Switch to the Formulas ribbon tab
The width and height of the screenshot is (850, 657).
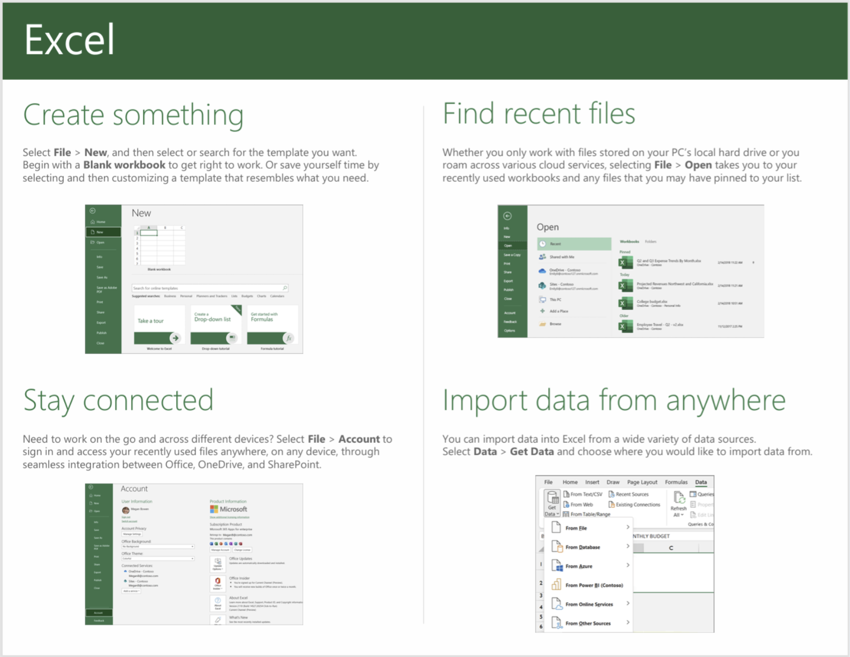(676, 482)
